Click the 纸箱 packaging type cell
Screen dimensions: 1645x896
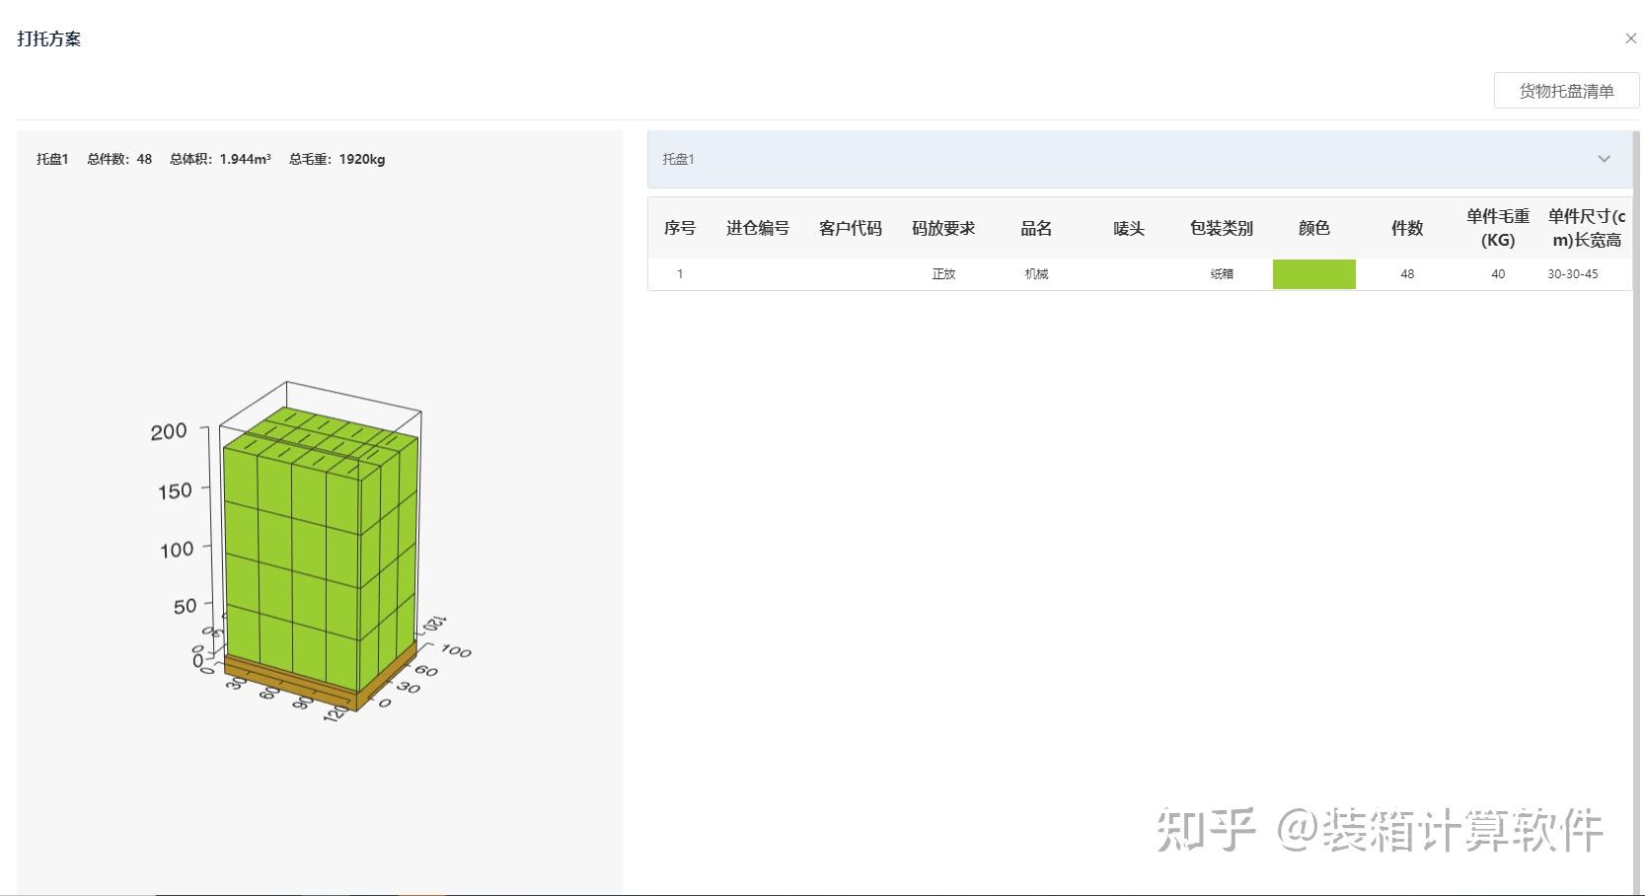(1223, 273)
